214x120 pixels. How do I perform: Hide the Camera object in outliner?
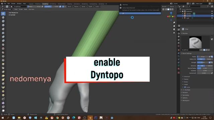(x=212, y=14)
